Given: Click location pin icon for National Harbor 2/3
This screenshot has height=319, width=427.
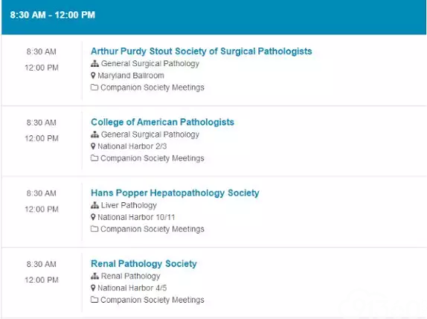Looking at the screenshot, I should click(93, 146).
